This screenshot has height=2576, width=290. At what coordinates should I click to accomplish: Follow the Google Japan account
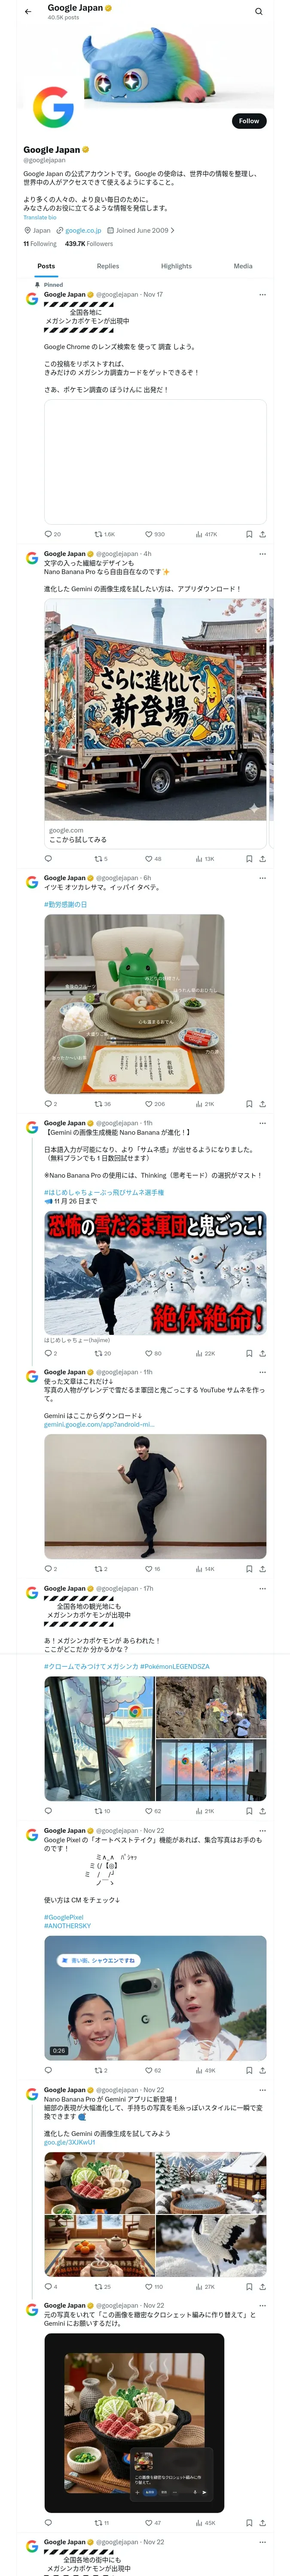pos(249,120)
